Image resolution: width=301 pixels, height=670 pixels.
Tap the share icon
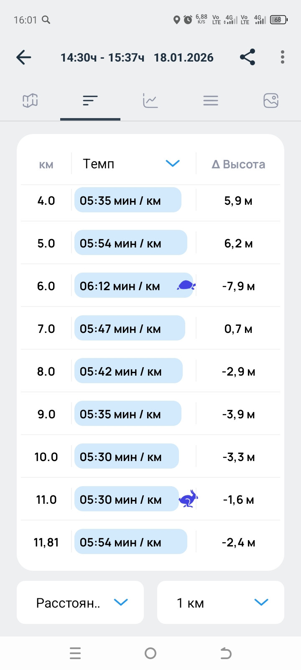[x=247, y=57]
